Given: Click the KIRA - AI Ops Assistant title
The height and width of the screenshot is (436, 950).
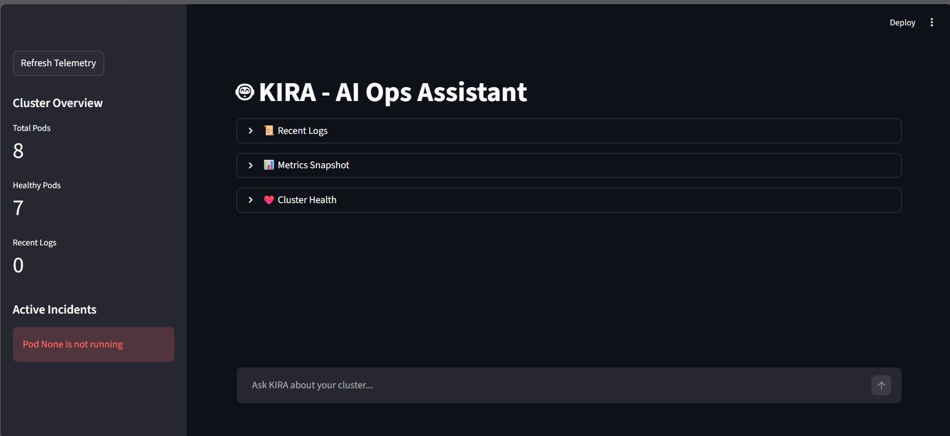Looking at the screenshot, I should click(393, 92).
